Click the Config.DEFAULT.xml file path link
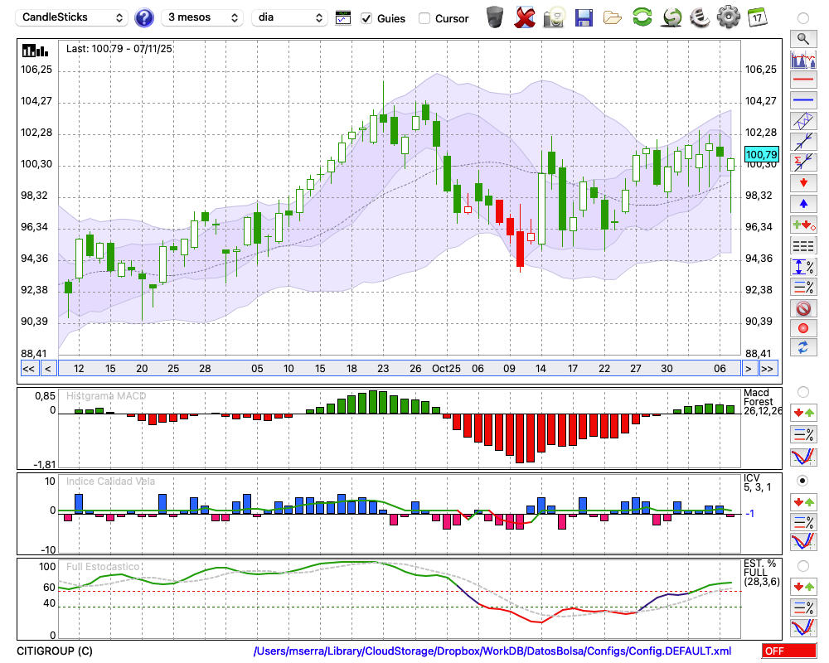829x663 pixels. 492,651
